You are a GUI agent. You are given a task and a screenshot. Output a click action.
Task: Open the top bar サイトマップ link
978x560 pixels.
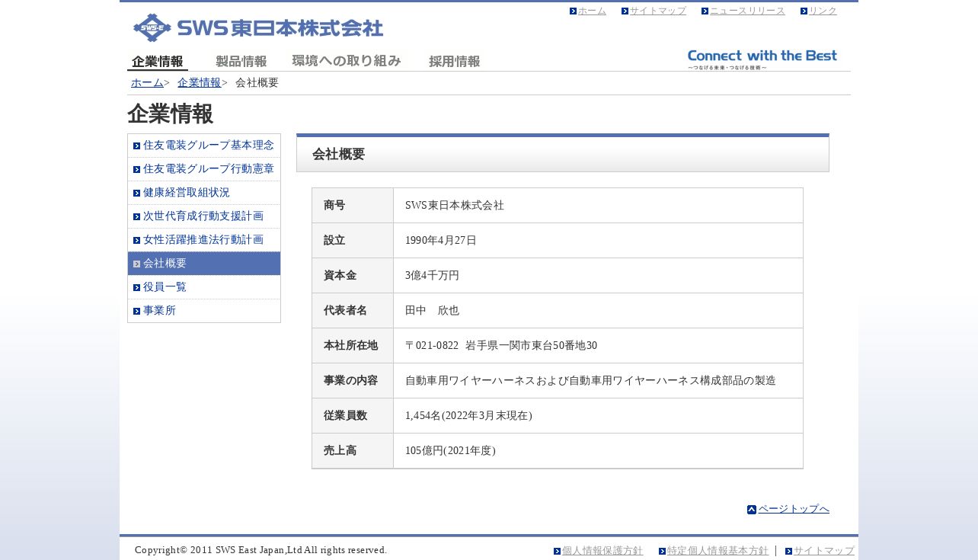pyautogui.click(x=658, y=11)
